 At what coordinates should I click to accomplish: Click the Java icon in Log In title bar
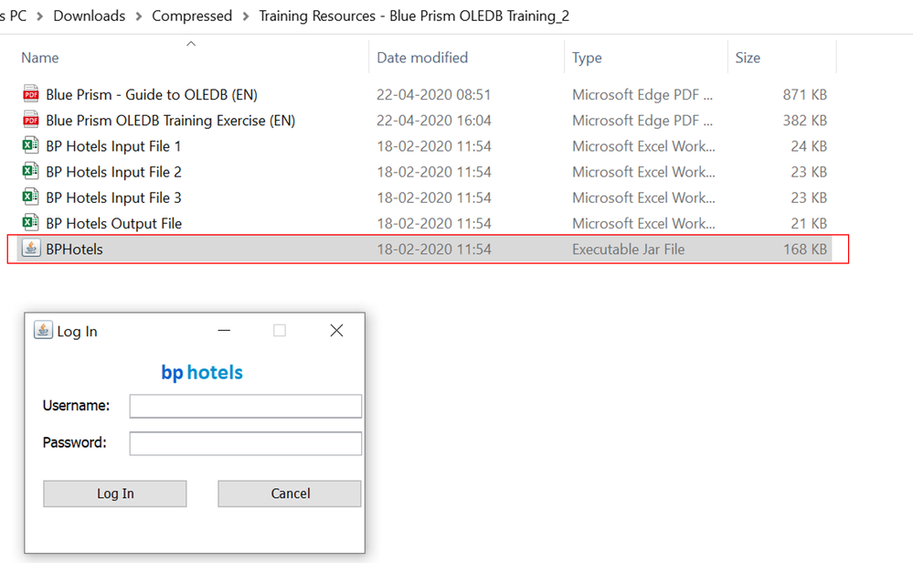[x=43, y=331]
